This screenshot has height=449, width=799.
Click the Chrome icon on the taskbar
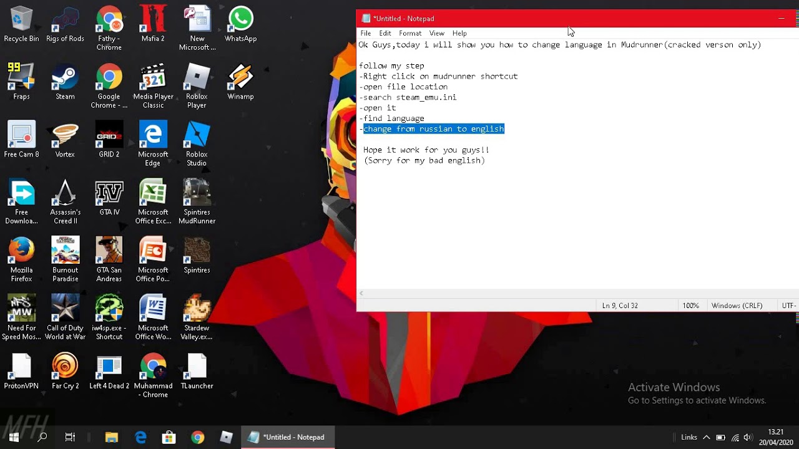[197, 437]
